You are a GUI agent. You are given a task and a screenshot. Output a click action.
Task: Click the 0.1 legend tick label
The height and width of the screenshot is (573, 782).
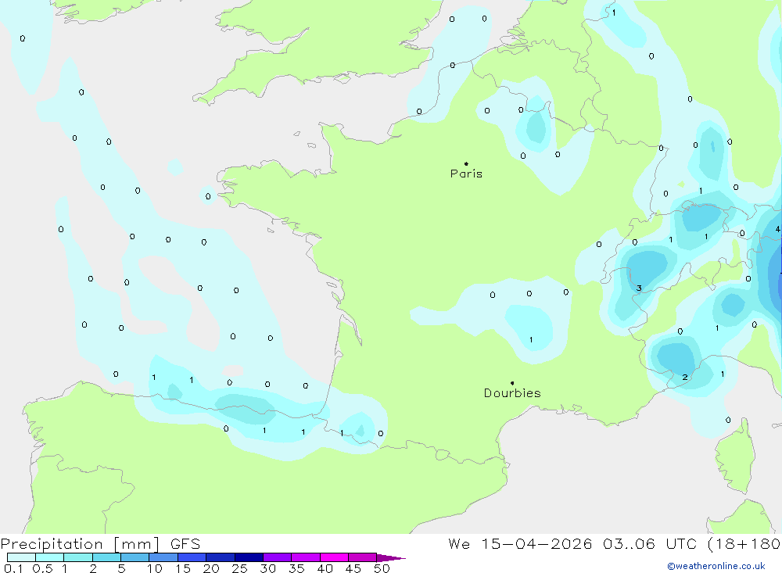point(13,568)
